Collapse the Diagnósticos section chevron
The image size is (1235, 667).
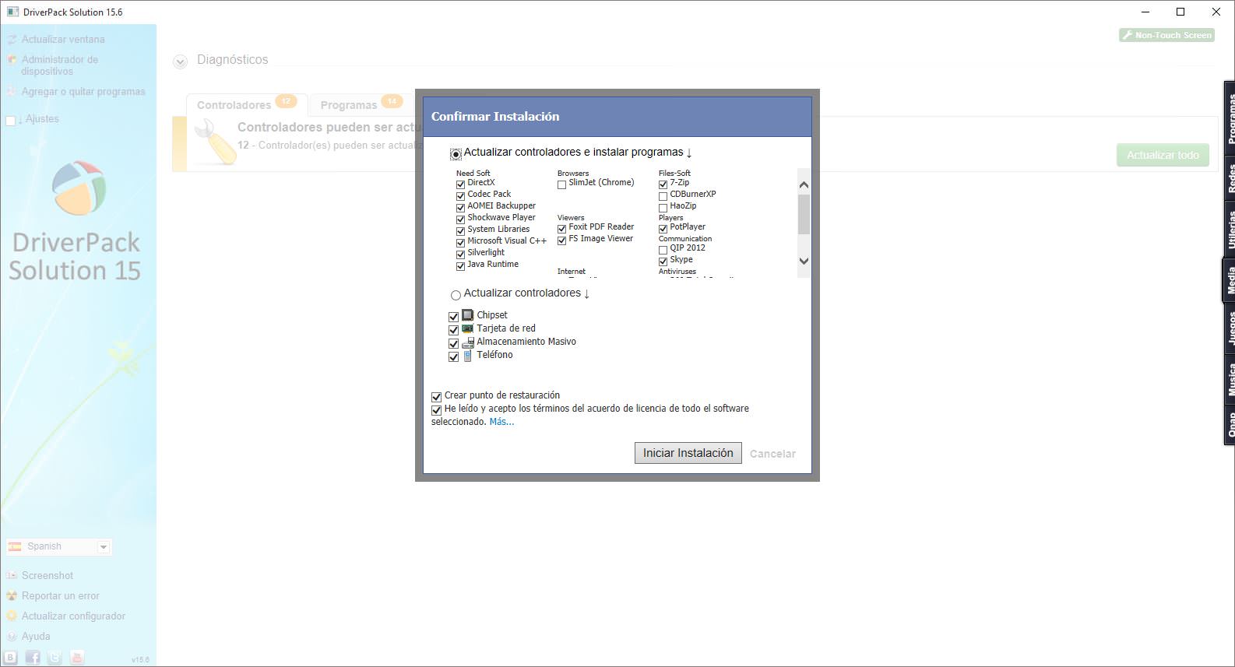click(x=180, y=61)
